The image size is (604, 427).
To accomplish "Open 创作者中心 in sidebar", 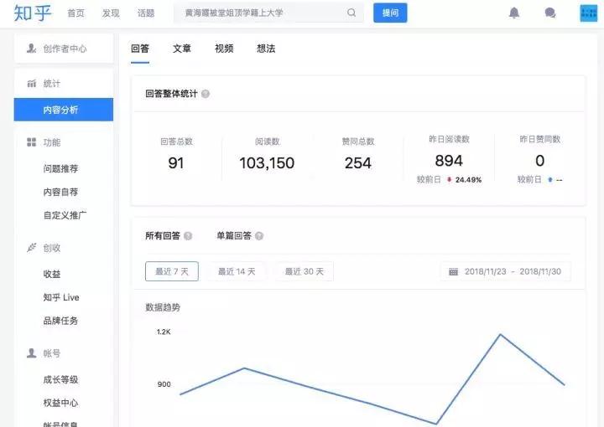I will (x=64, y=49).
